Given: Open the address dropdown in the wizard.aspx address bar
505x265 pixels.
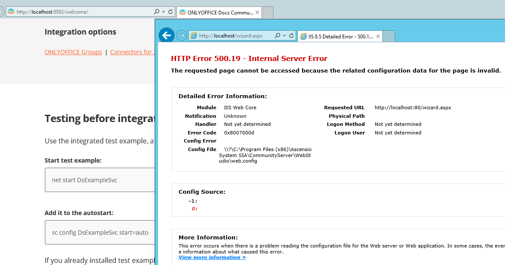Looking at the screenshot, I should click(285, 36).
